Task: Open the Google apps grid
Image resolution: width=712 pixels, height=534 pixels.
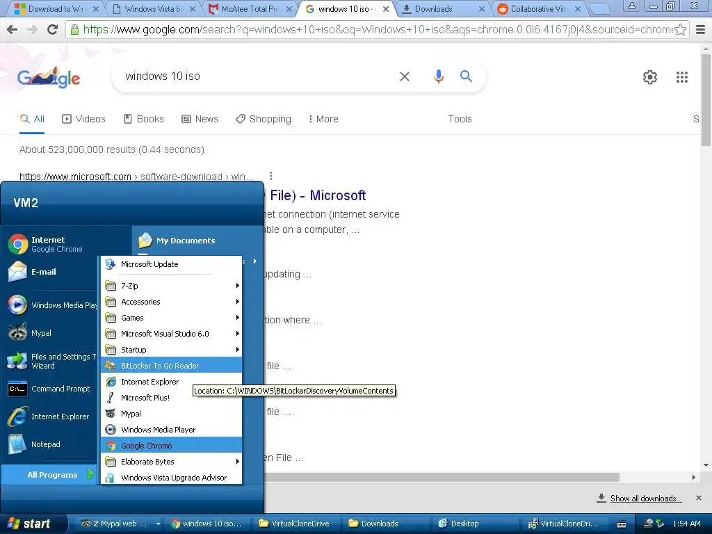Action: click(681, 77)
